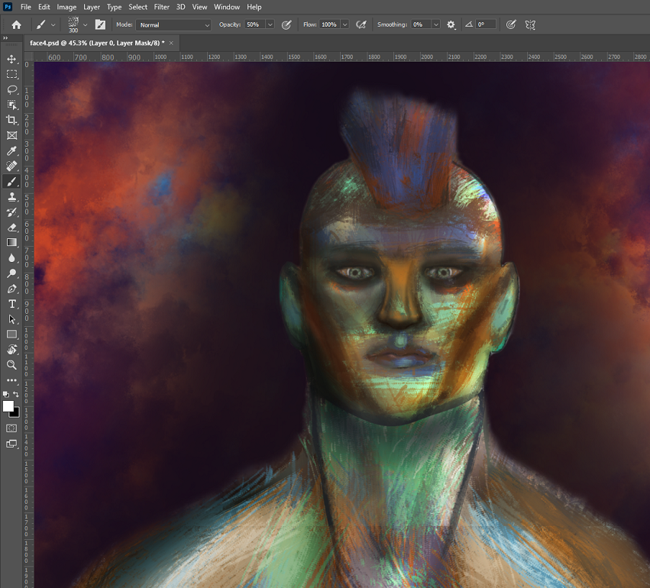Select the Move tool
Screen dimensions: 650x588
(11, 59)
